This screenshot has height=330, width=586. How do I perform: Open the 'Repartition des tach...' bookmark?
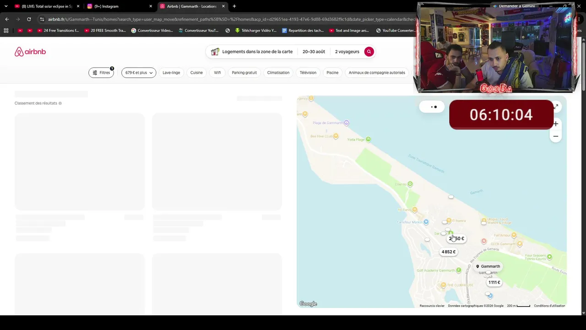tap(303, 31)
